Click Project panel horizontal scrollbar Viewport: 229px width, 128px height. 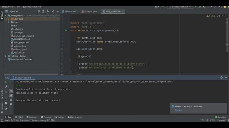31,74
